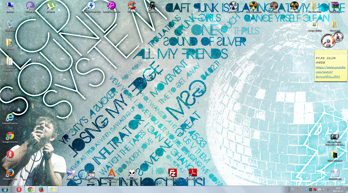
Task: Open the Windows Start menu
Action: [x=5, y=189]
